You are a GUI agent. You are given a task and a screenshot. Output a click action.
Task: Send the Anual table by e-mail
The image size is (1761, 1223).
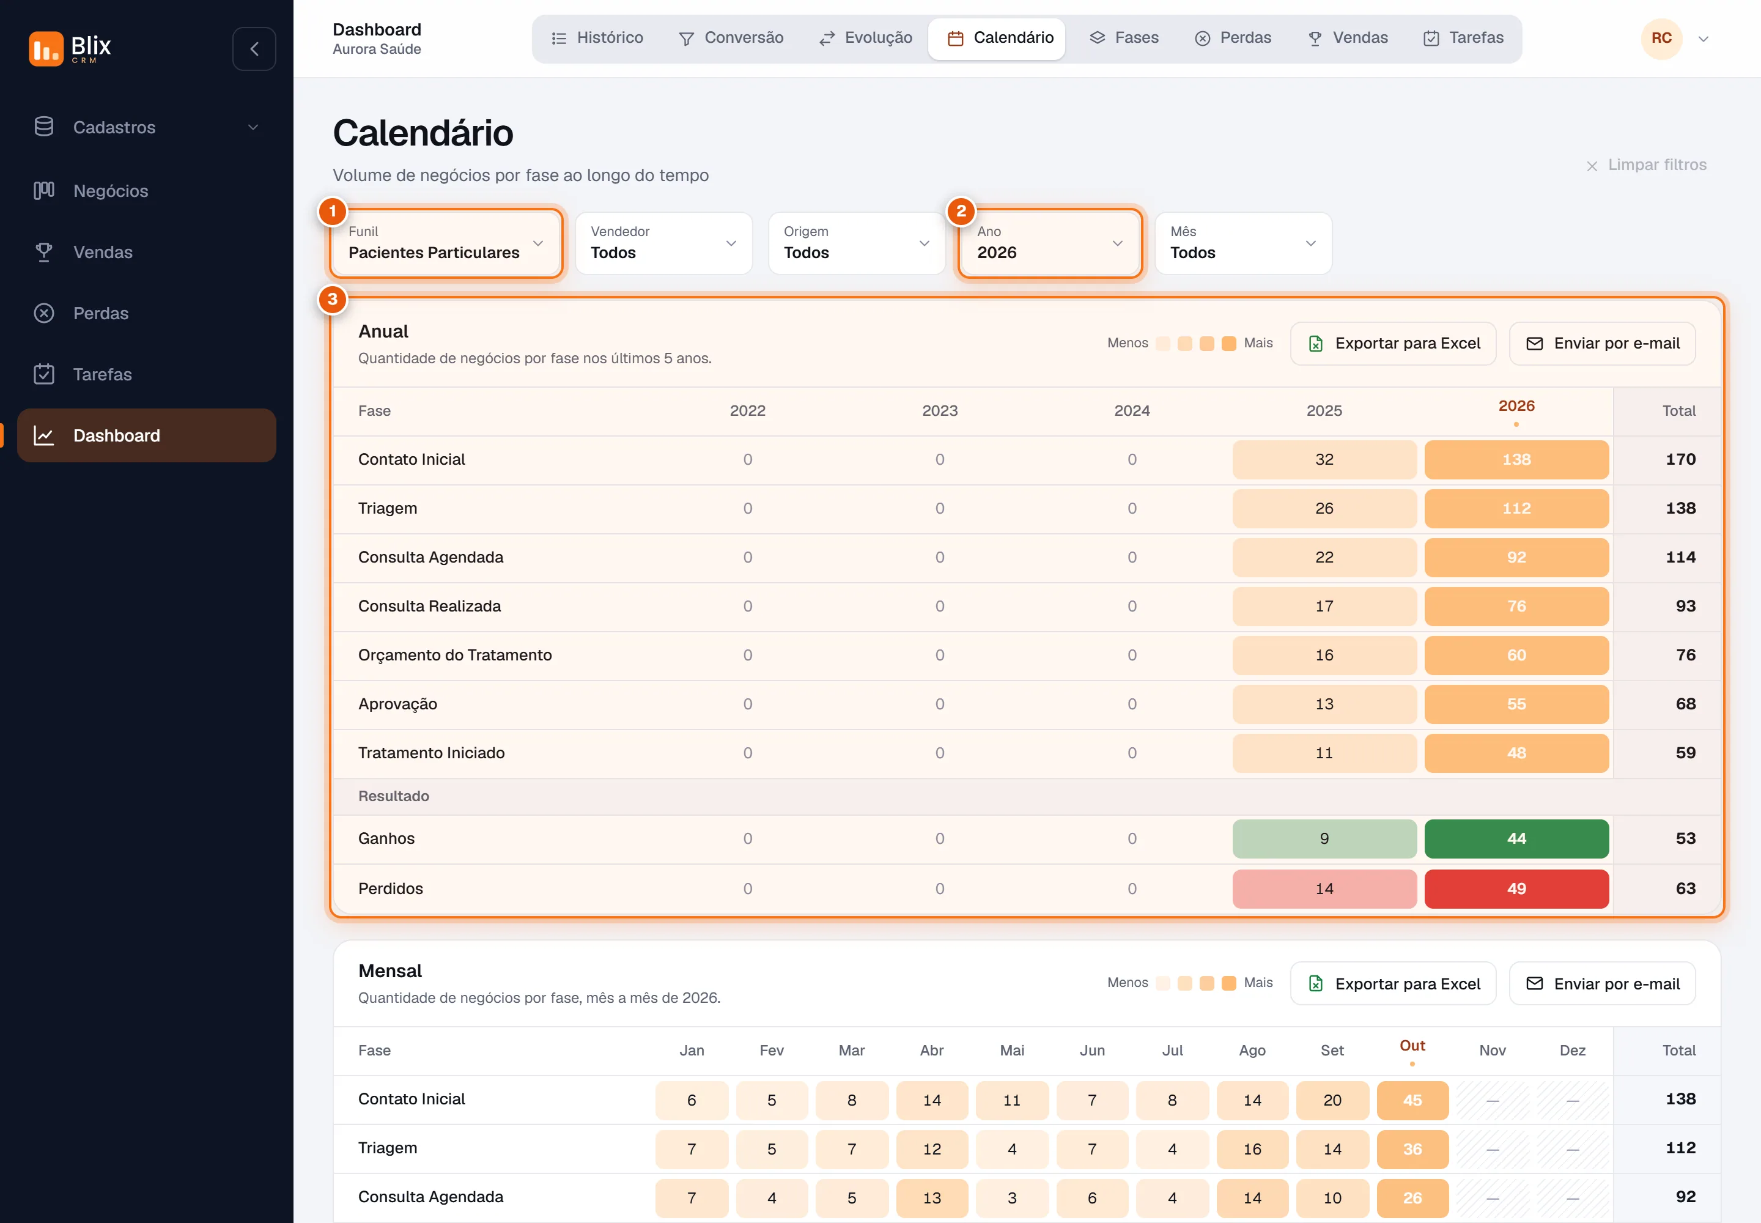coord(1601,343)
